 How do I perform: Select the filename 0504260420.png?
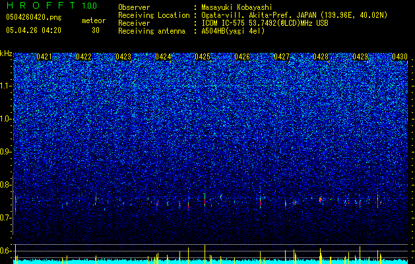(34, 17)
